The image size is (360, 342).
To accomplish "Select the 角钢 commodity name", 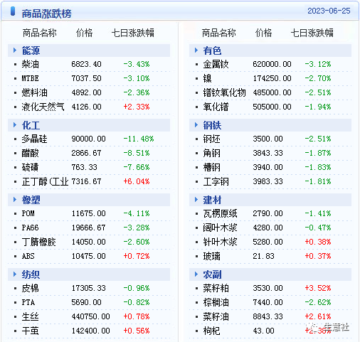I will pyautogui.click(x=211, y=153).
